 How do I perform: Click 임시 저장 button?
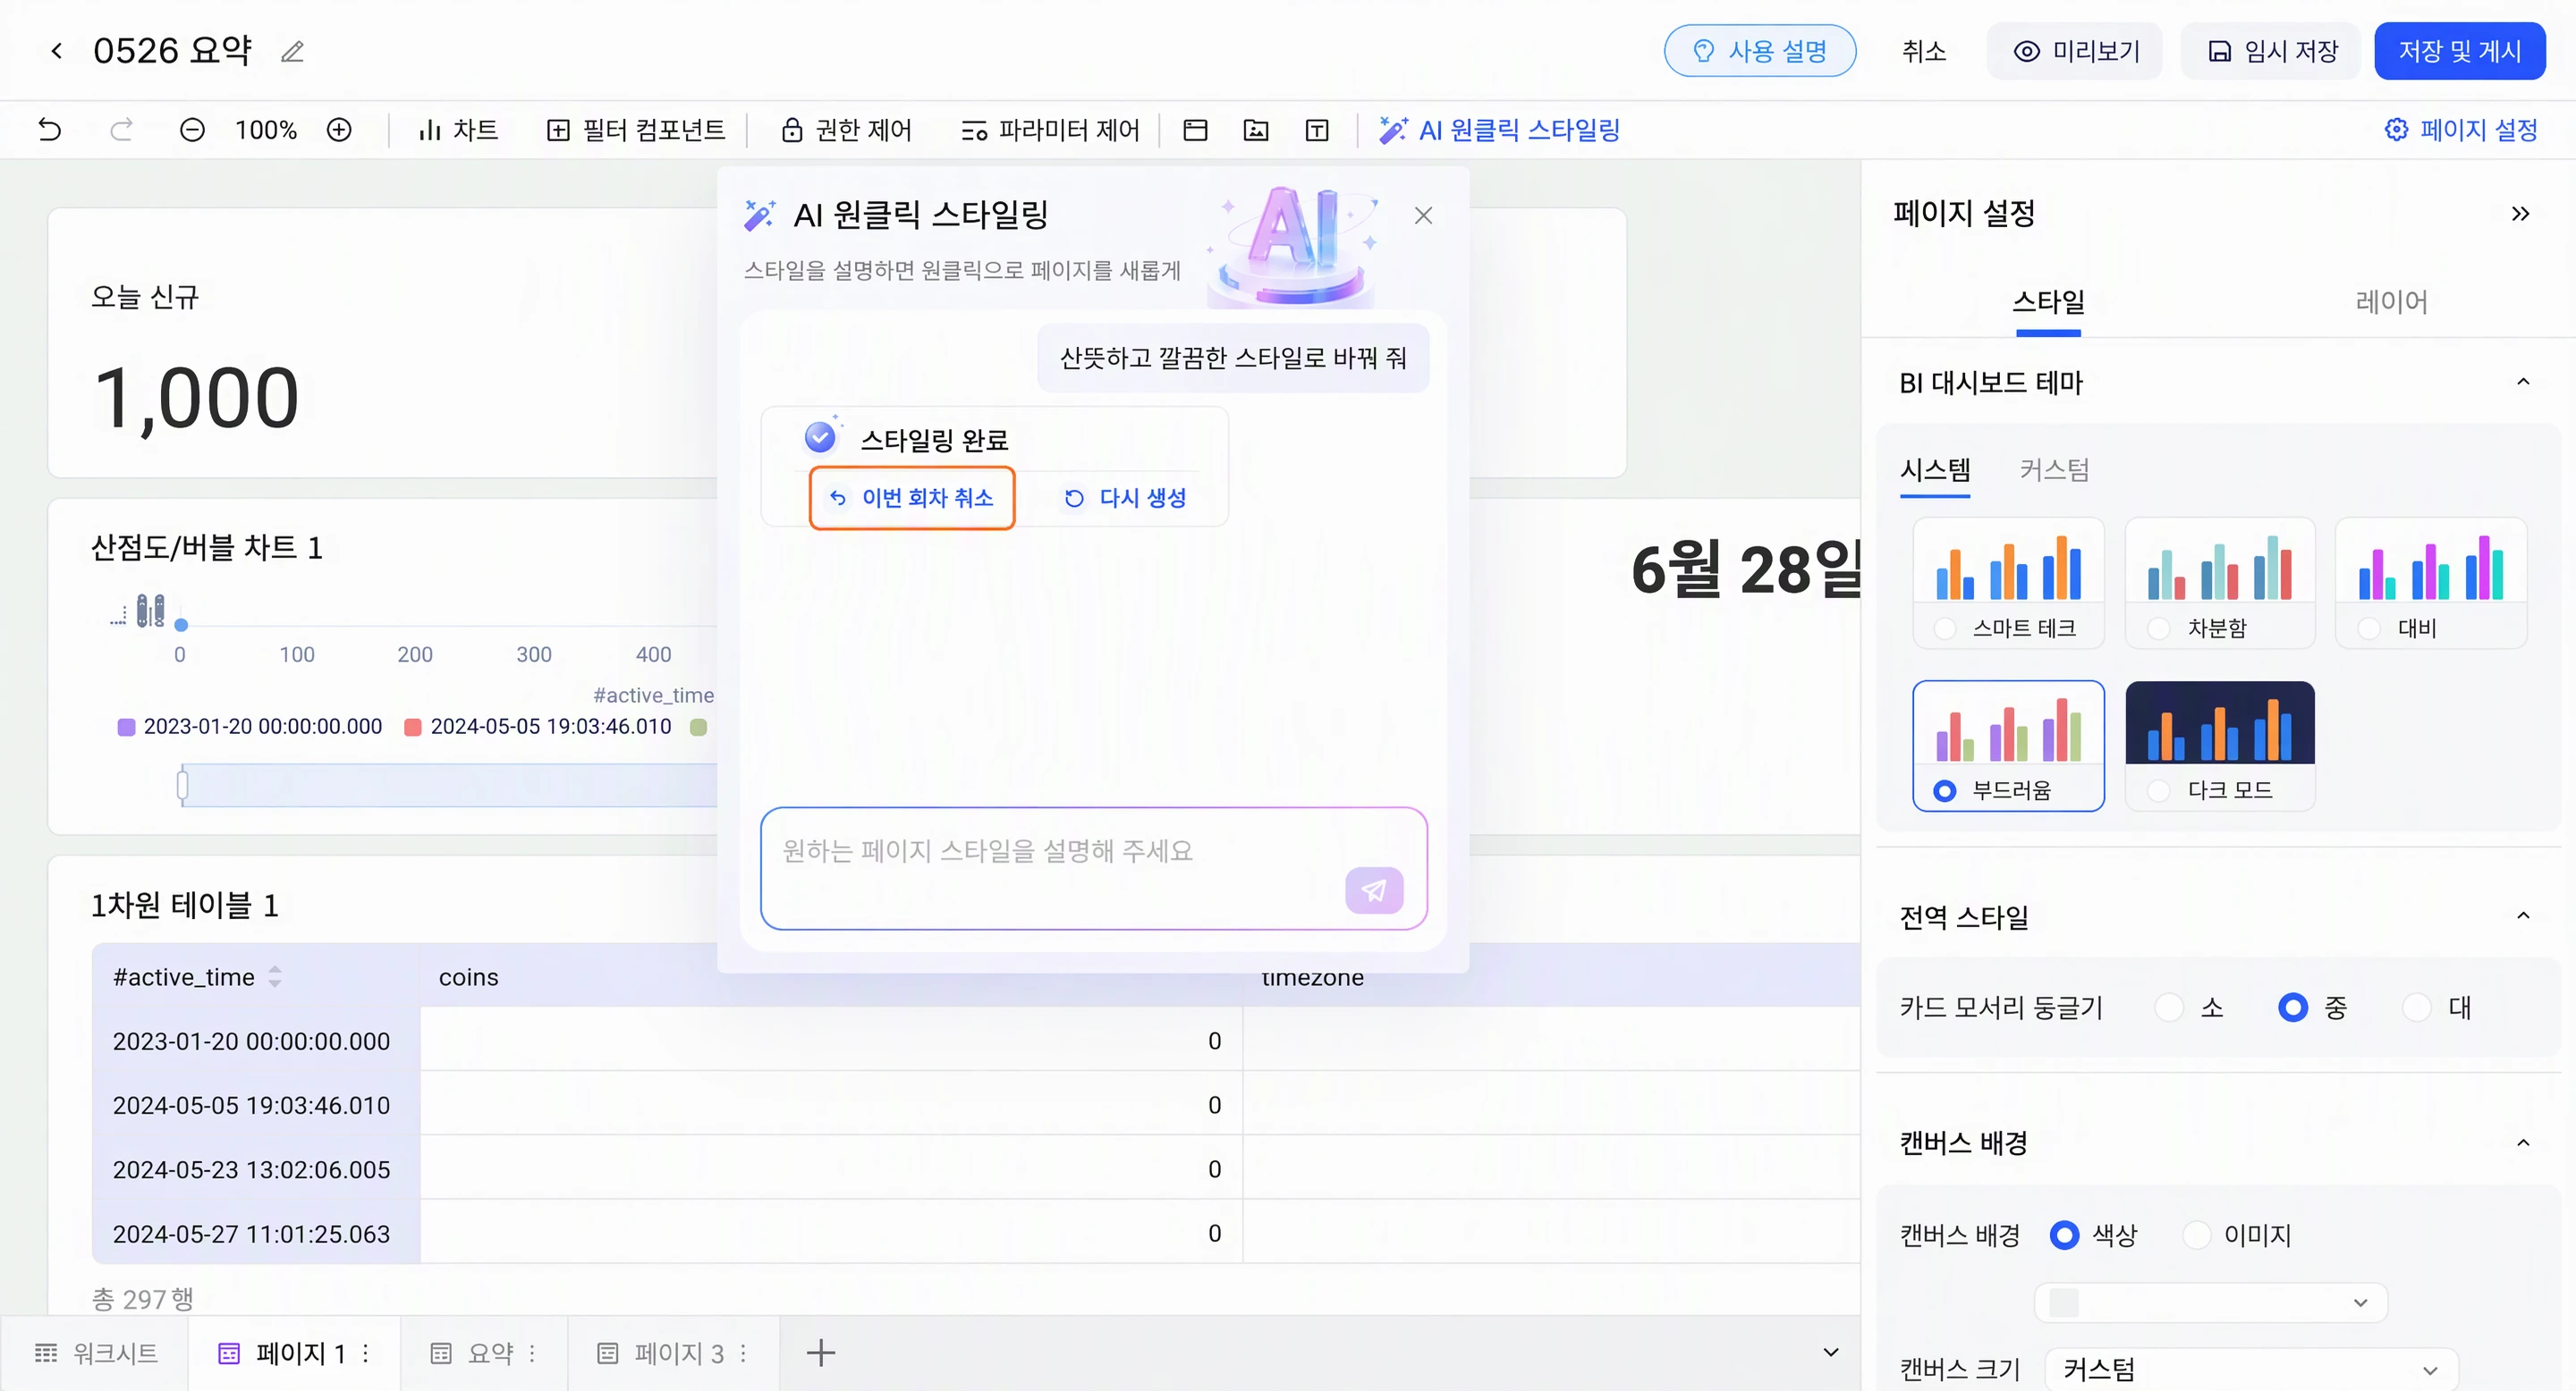point(2271,51)
